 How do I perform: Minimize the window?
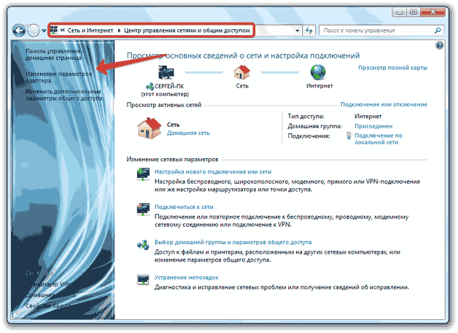click(x=400, y=12)
